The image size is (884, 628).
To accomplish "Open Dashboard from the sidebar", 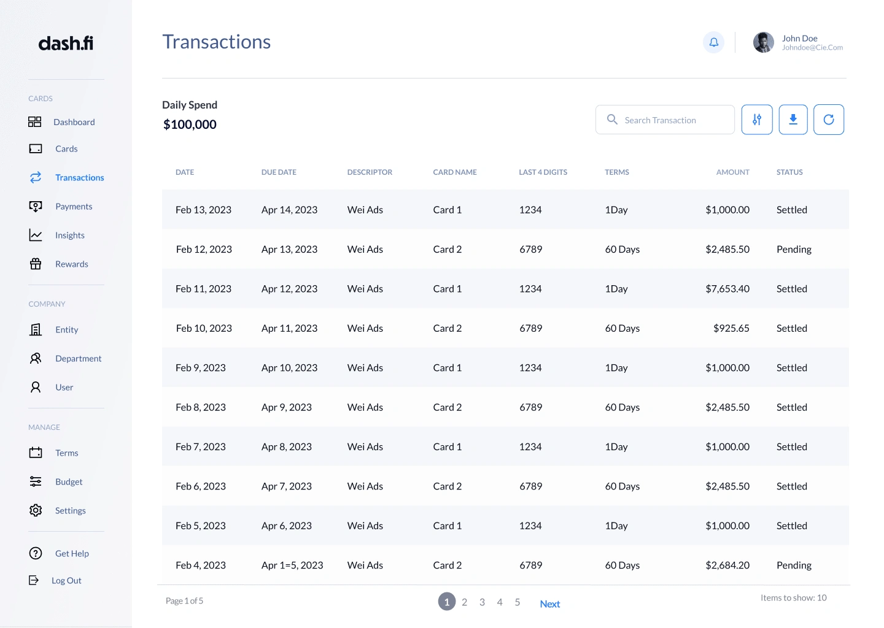I will click(x=74, y=122).
